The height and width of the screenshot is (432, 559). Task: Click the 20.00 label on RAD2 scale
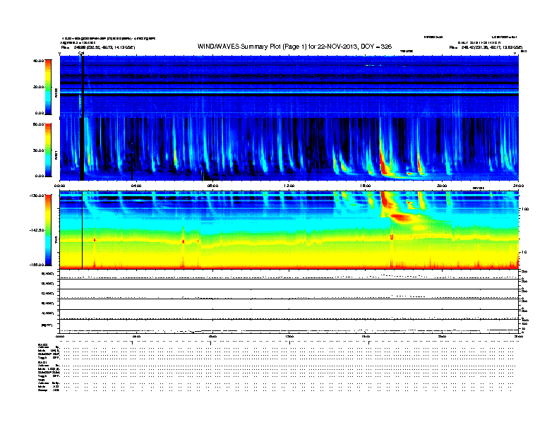pos(38,87)
